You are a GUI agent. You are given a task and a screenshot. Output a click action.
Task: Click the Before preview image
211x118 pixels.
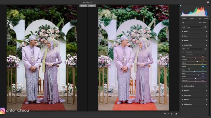42,58
